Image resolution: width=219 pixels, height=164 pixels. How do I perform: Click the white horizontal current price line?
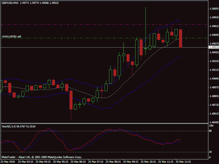point(104,47)
